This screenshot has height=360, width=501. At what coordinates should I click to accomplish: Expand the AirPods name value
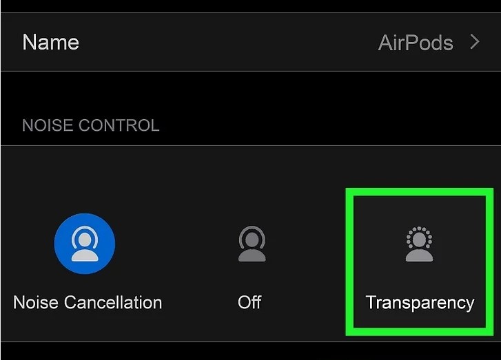(416, 43)
